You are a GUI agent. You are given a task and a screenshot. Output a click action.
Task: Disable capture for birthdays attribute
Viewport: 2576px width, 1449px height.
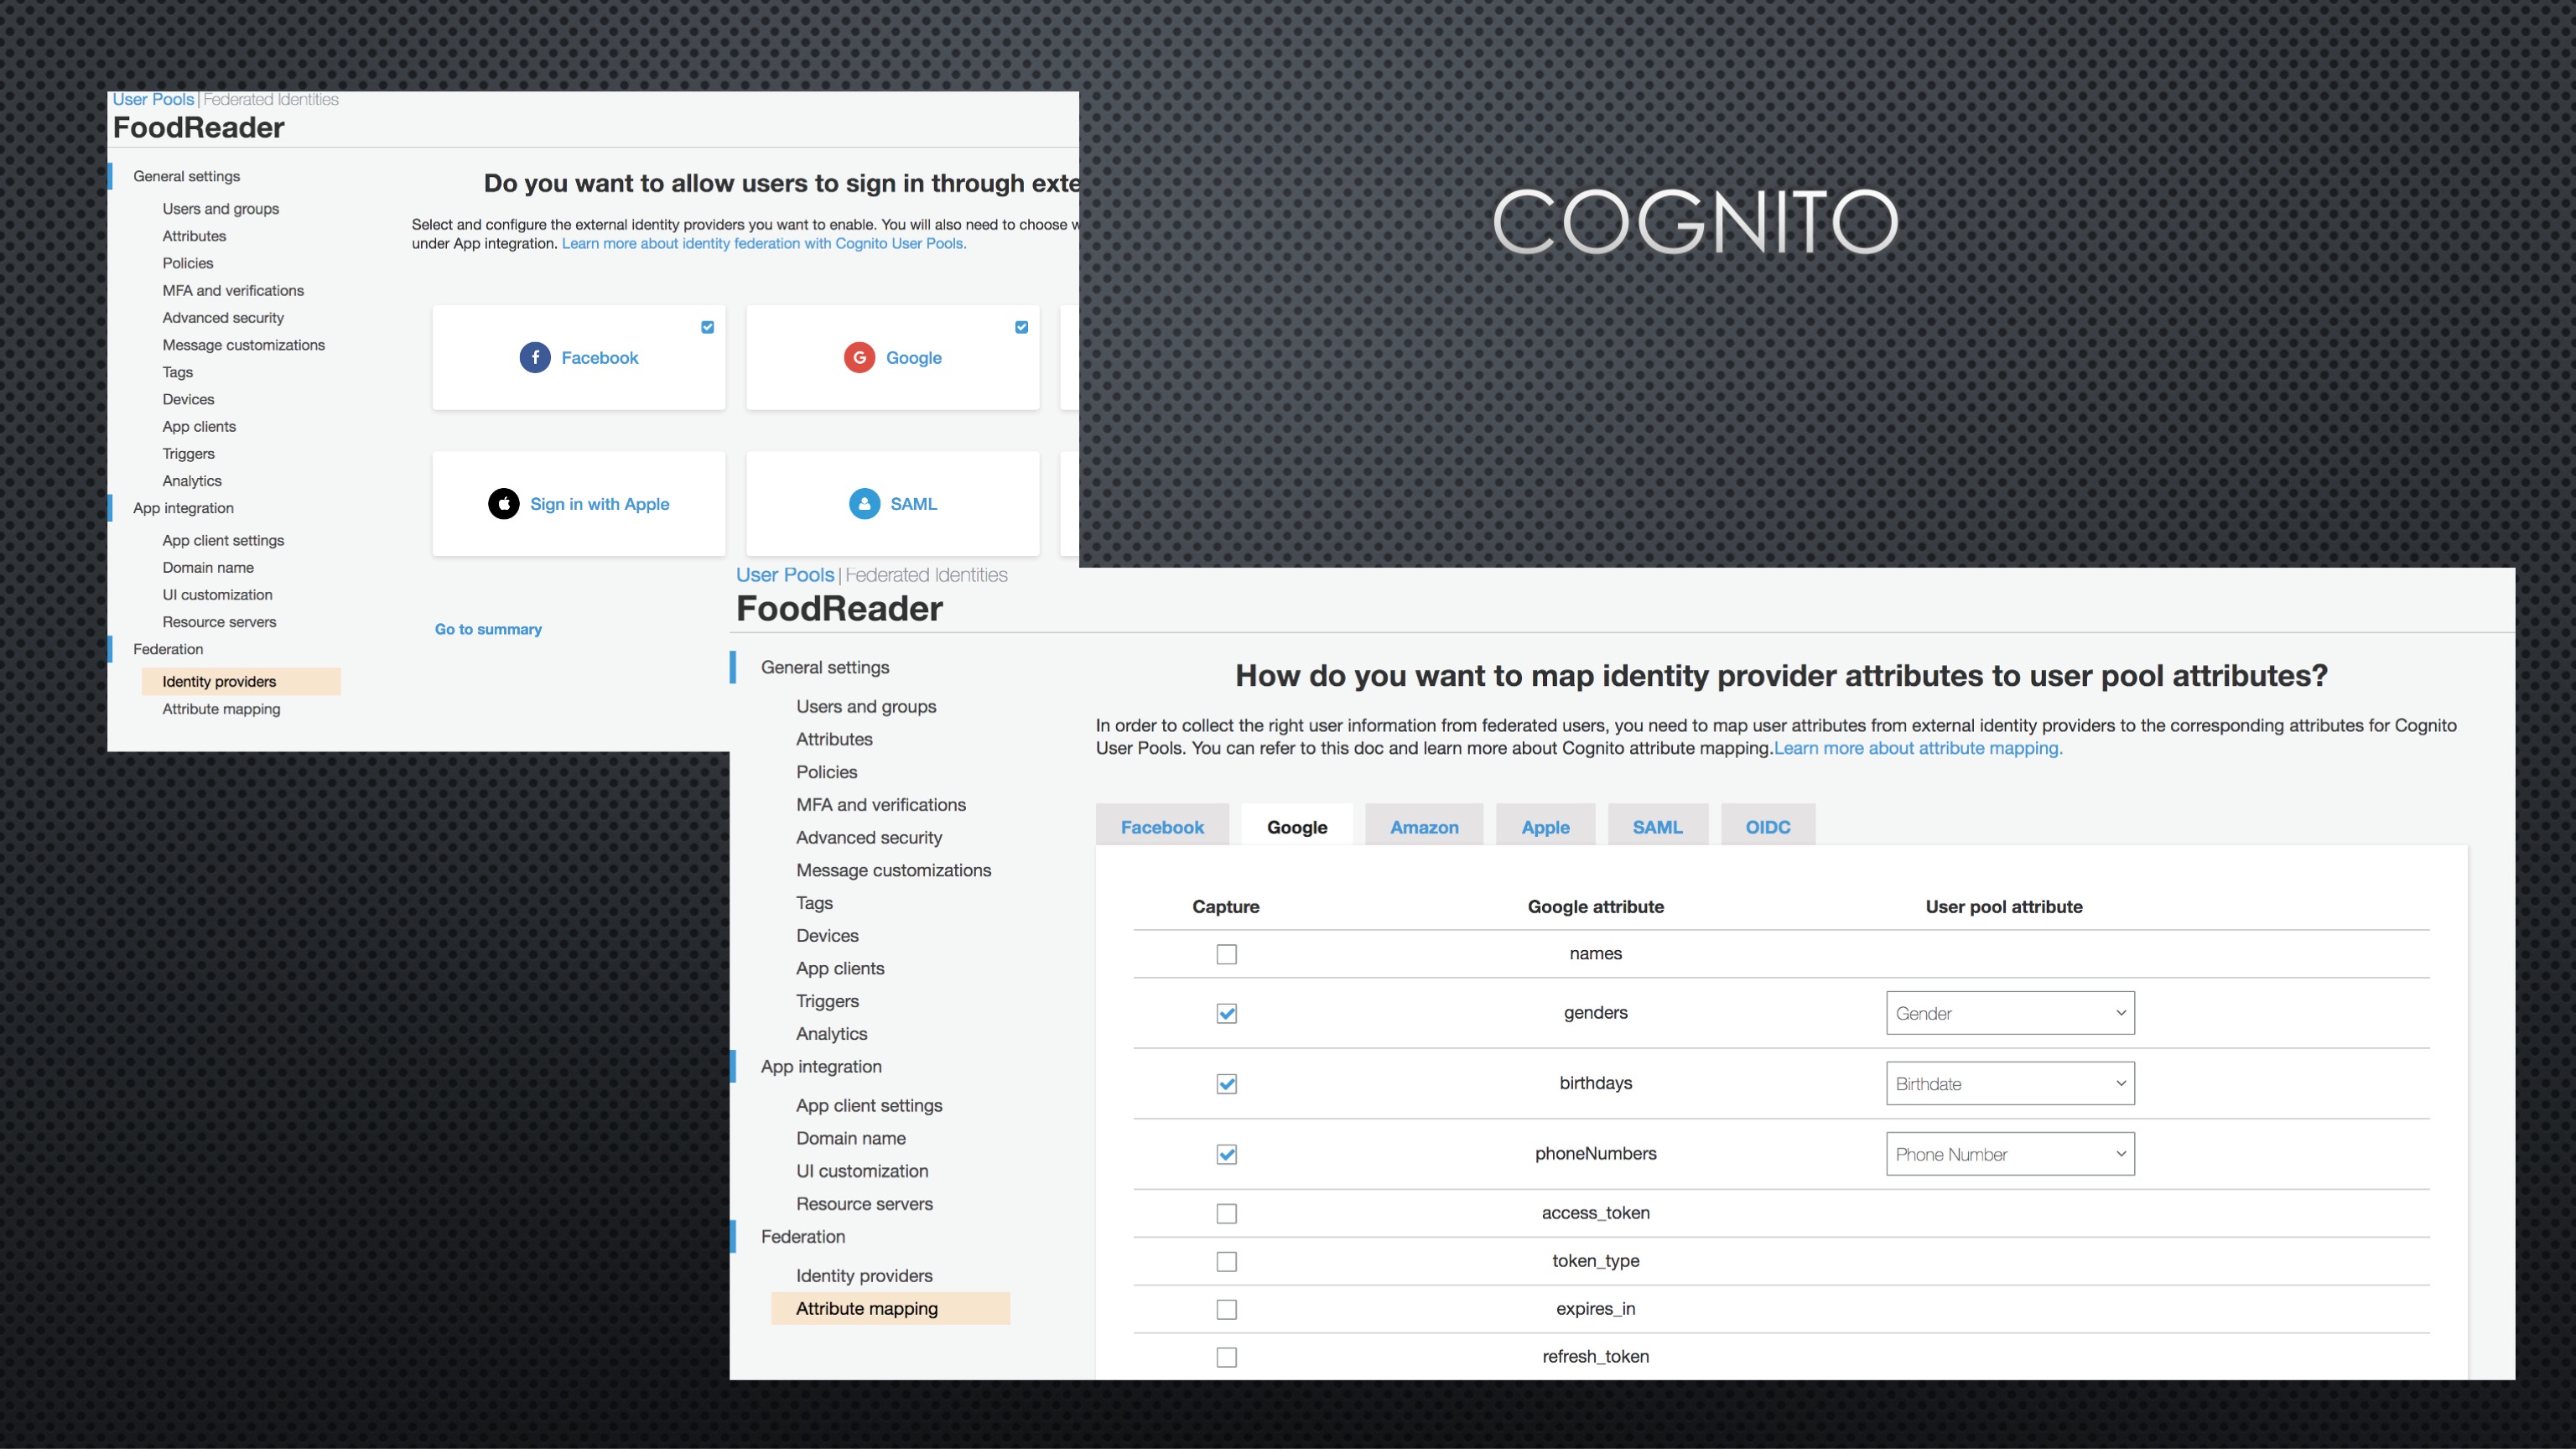click(x=1227, y=1084)
